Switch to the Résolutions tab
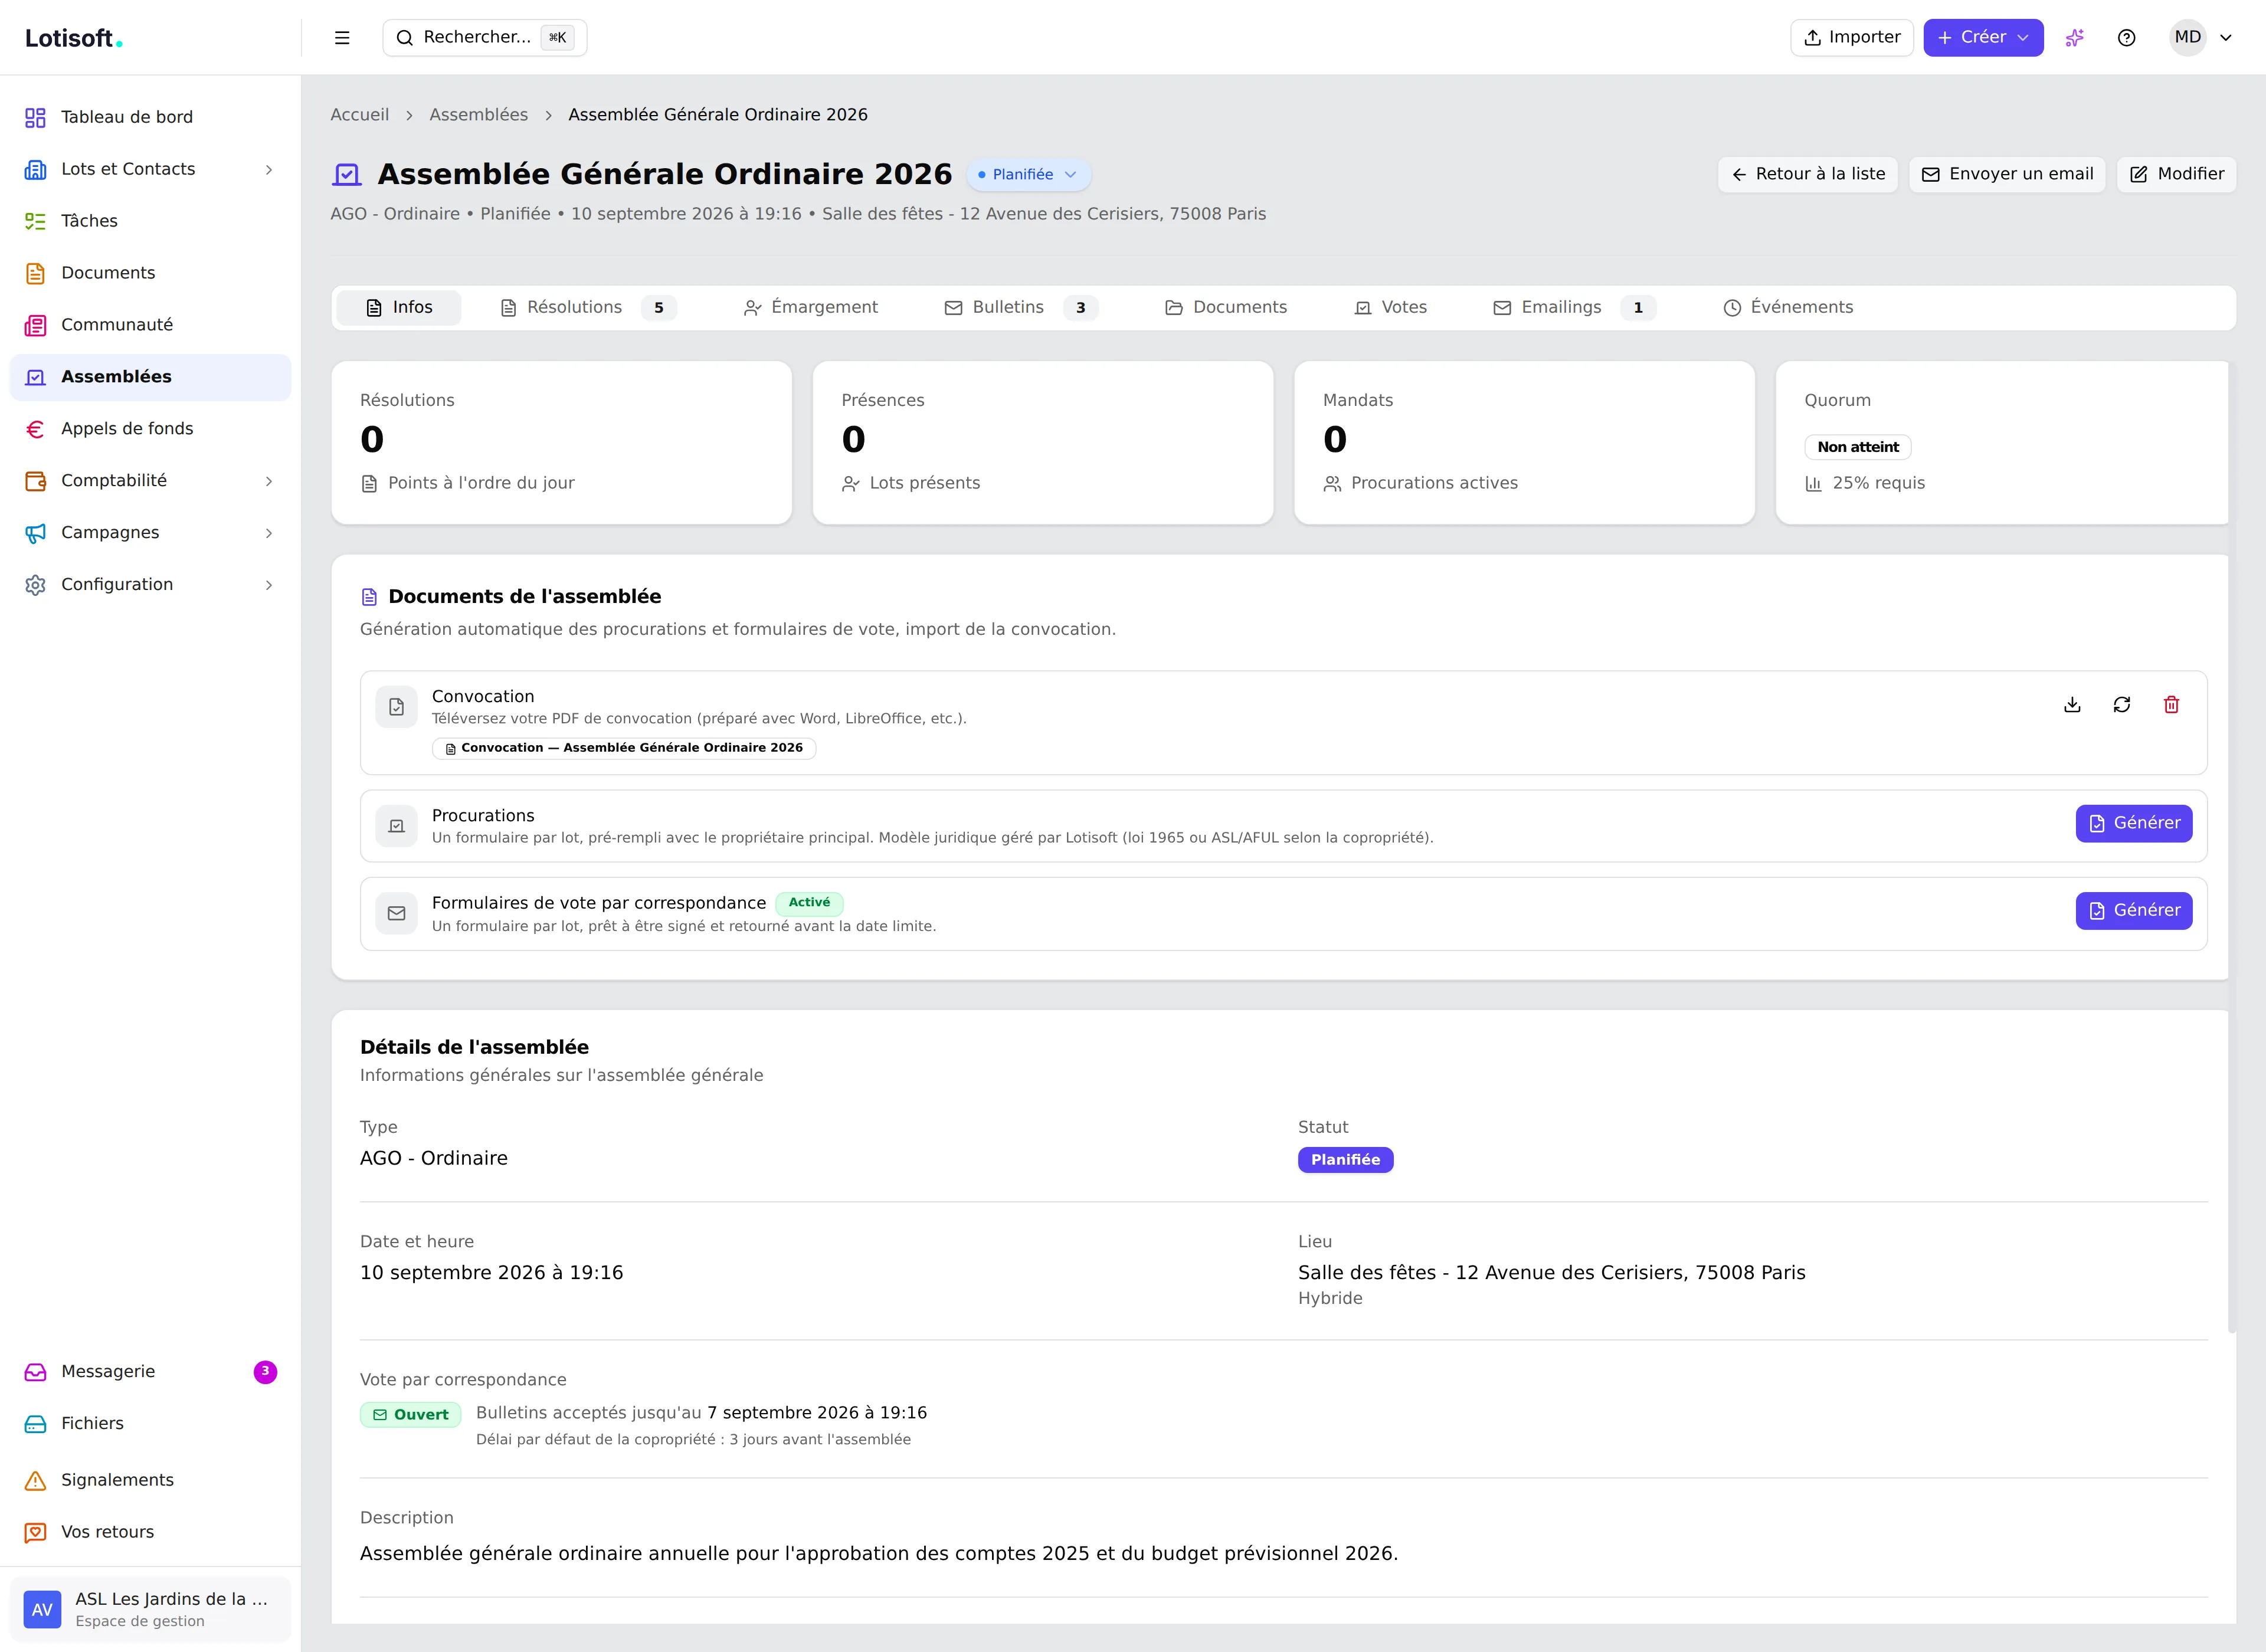This screenshot has width=2266, height=1652. (588, 308)
